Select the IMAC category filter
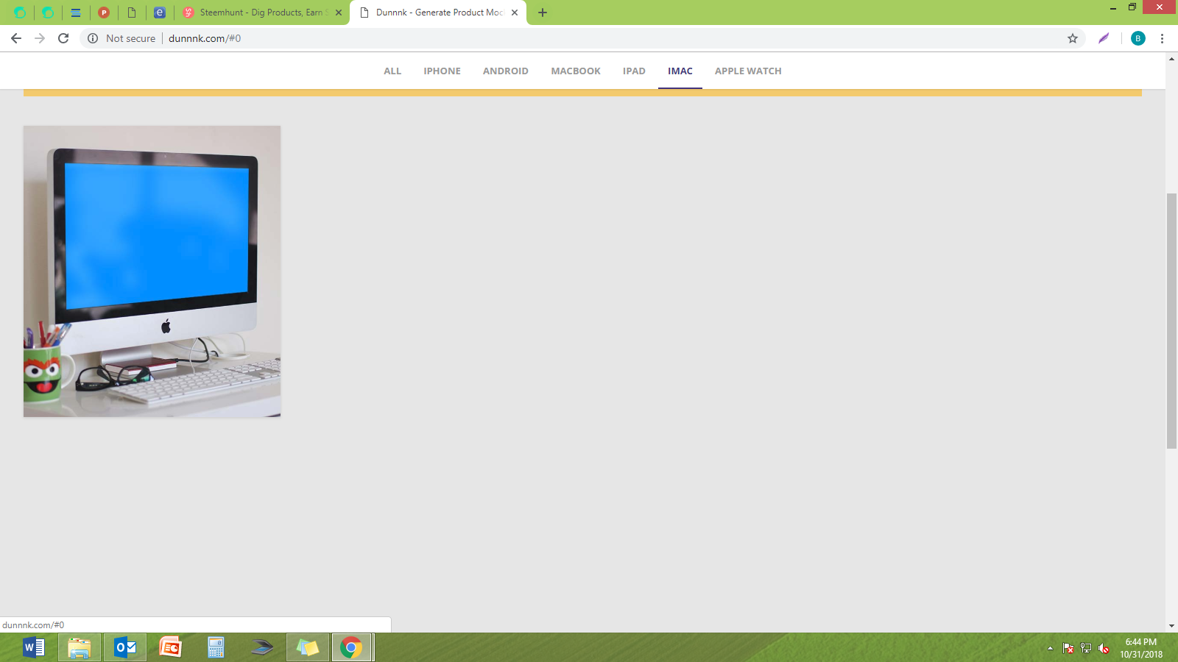Viewport: 1178px width, 662px height. click(x=680, y=71)
